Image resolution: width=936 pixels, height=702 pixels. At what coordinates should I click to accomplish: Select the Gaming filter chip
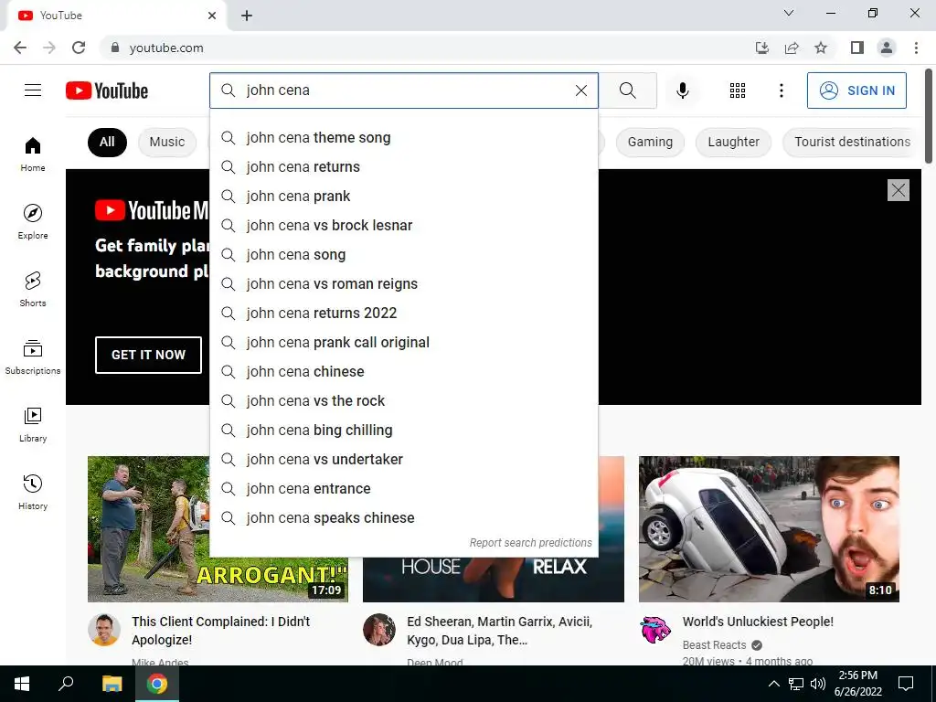[650, 142]
